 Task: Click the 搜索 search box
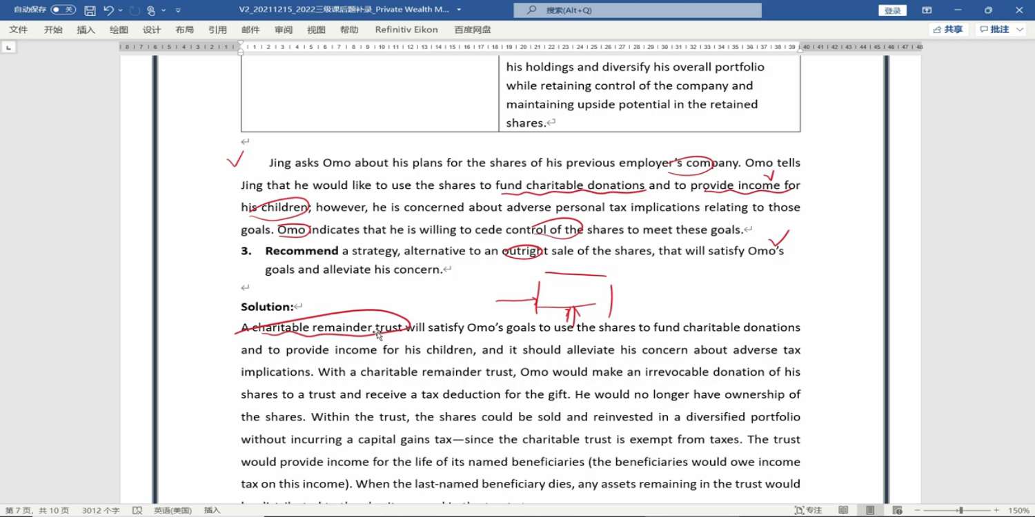pyautogui.click(x=637, y=10)
